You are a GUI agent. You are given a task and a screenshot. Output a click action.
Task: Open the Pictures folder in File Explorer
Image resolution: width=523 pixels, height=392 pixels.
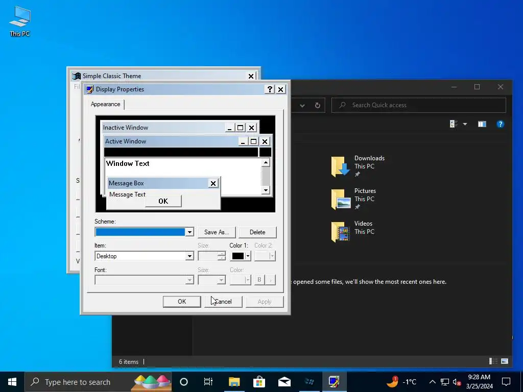353,199
